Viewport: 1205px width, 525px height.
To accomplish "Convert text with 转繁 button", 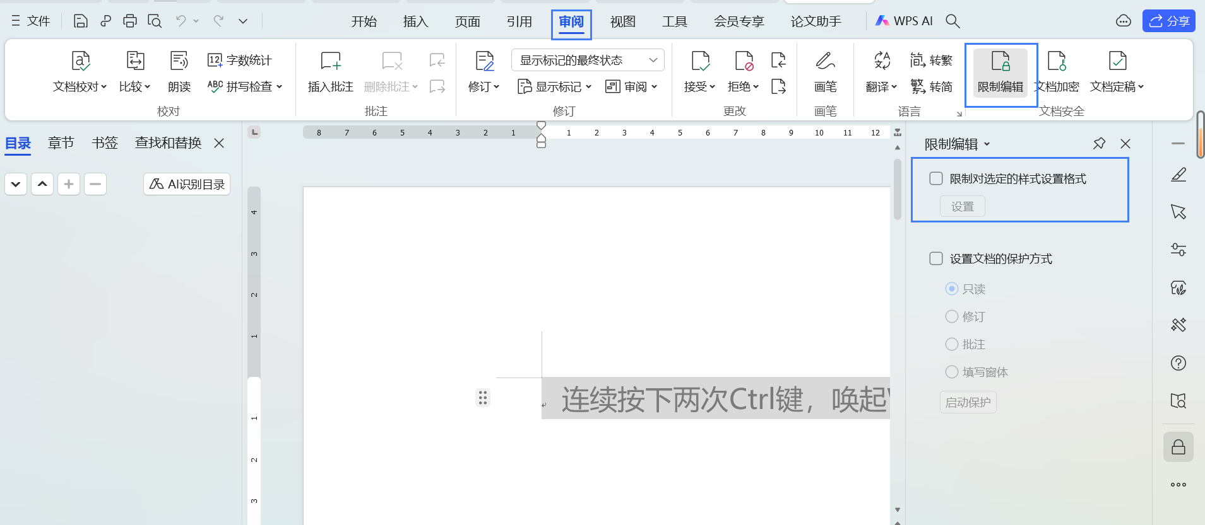I will click(x=931, y=60).
